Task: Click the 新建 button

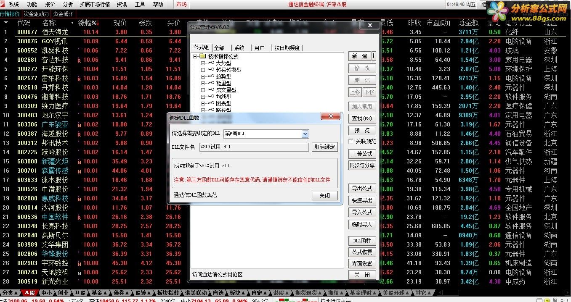Action: (x=360, y=56)
